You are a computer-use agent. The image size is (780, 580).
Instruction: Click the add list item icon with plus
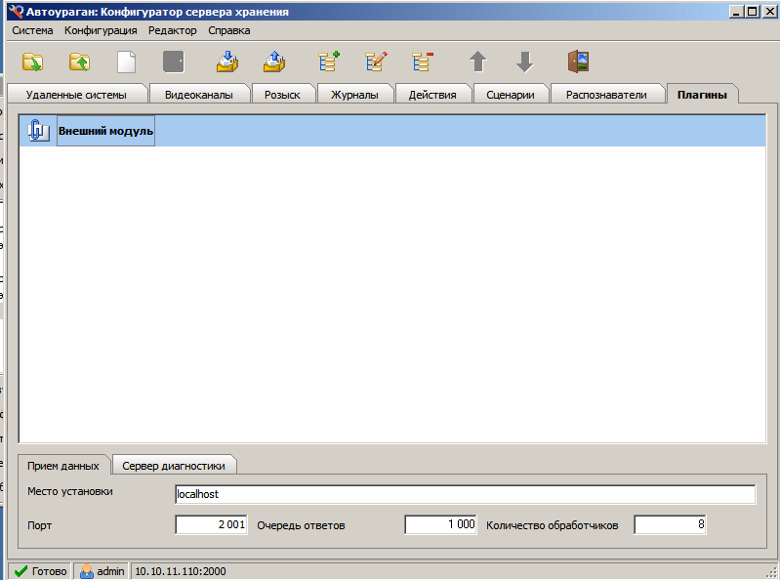click(x=329, y=62)
